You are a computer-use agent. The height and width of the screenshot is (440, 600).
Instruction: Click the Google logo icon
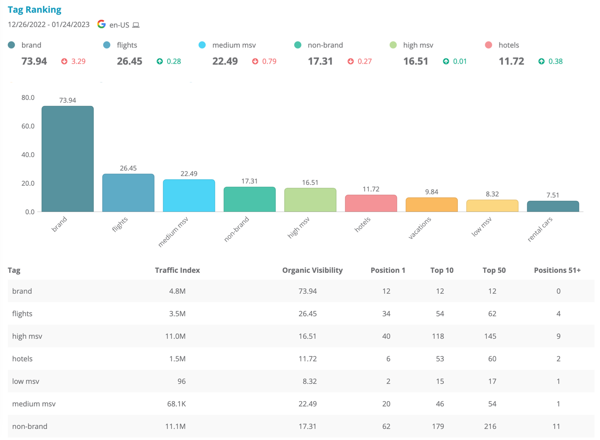[x=101, y=24]
